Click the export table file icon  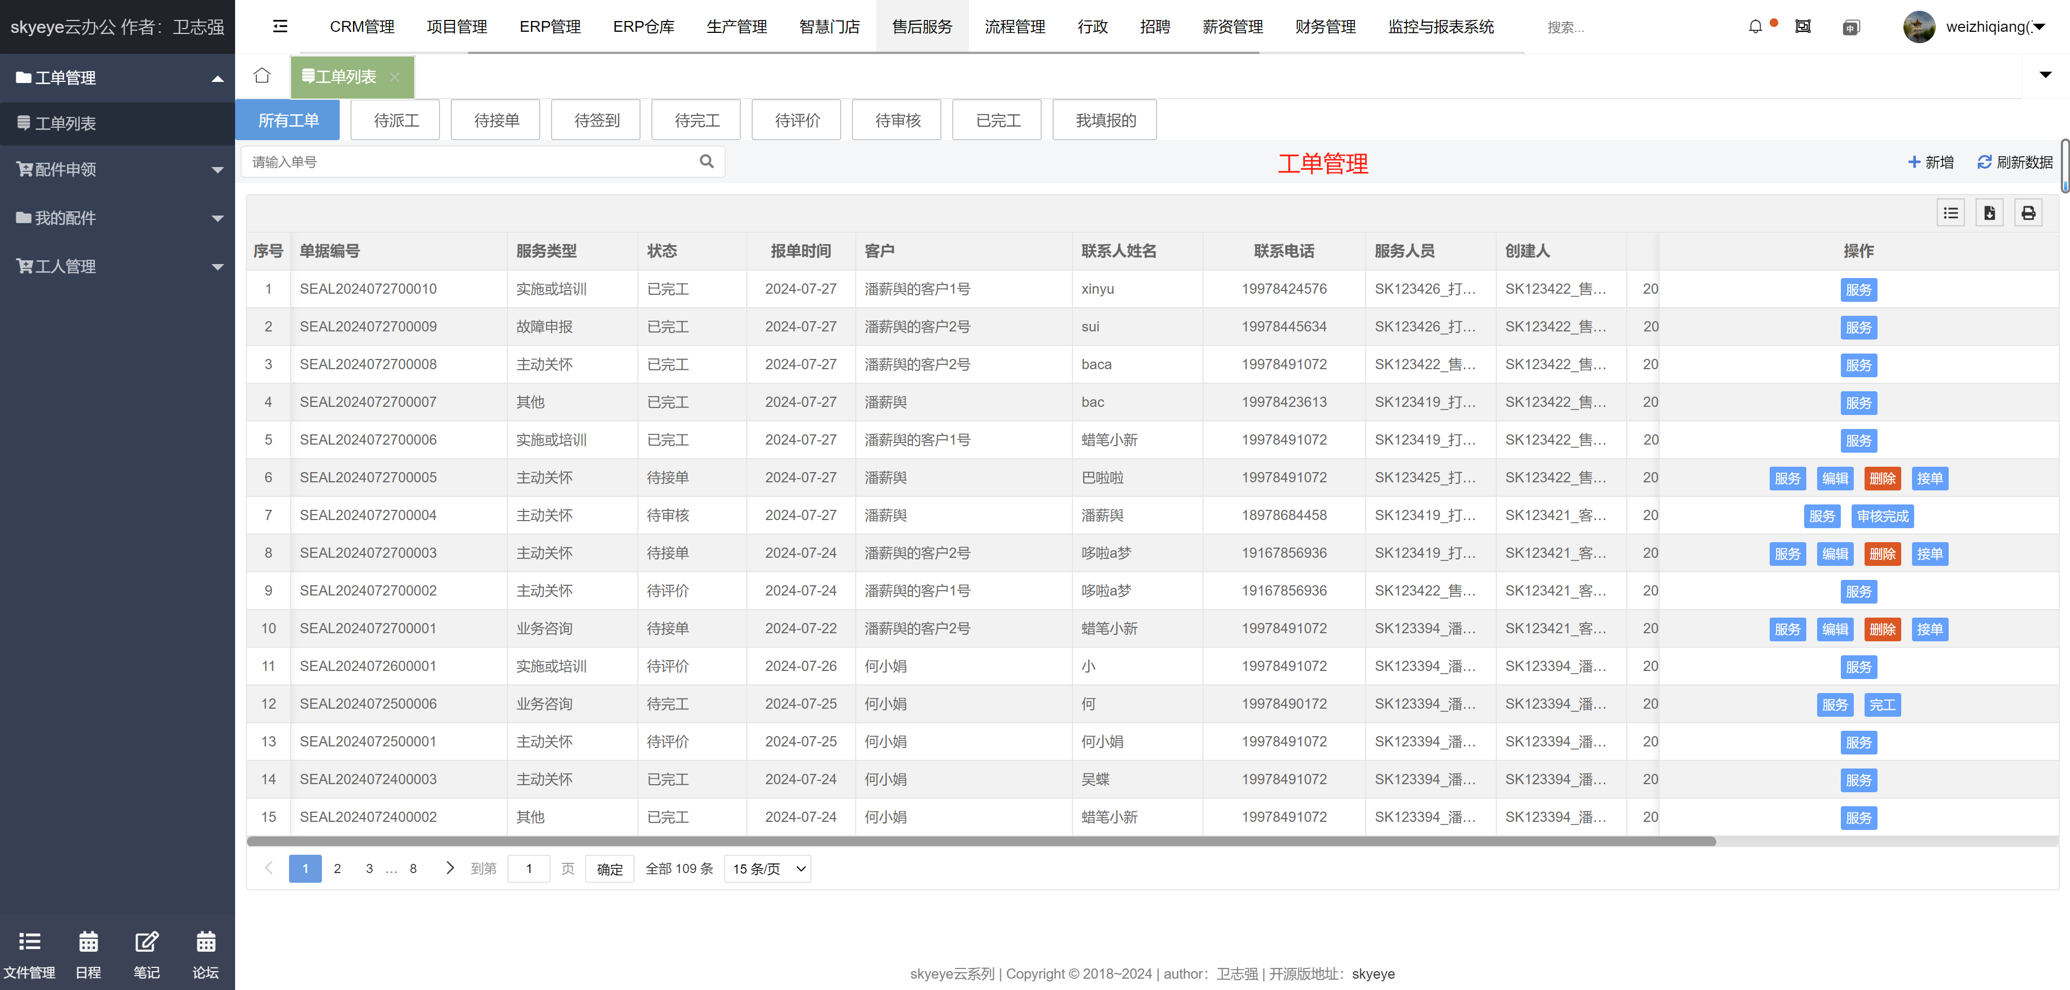coord(1989,213)
